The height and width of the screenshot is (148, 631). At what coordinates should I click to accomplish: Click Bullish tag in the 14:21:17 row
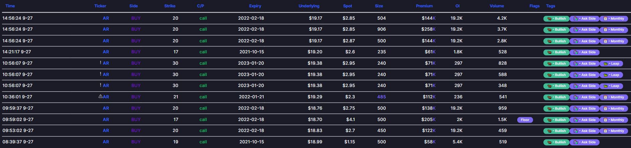(x=556, y=52)
